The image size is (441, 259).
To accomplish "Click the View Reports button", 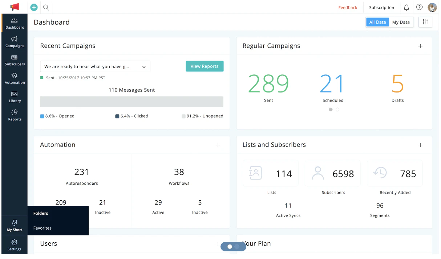I will click(x=205, y=66).
